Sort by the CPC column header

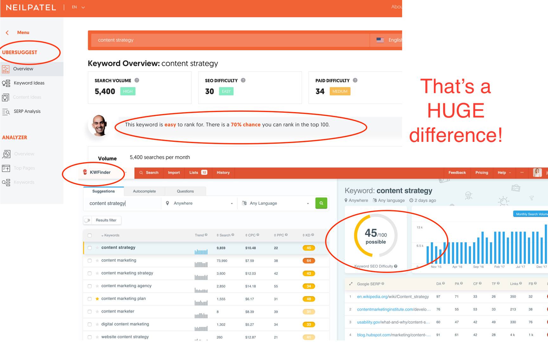pyautogui.click(x=251, y=235)
